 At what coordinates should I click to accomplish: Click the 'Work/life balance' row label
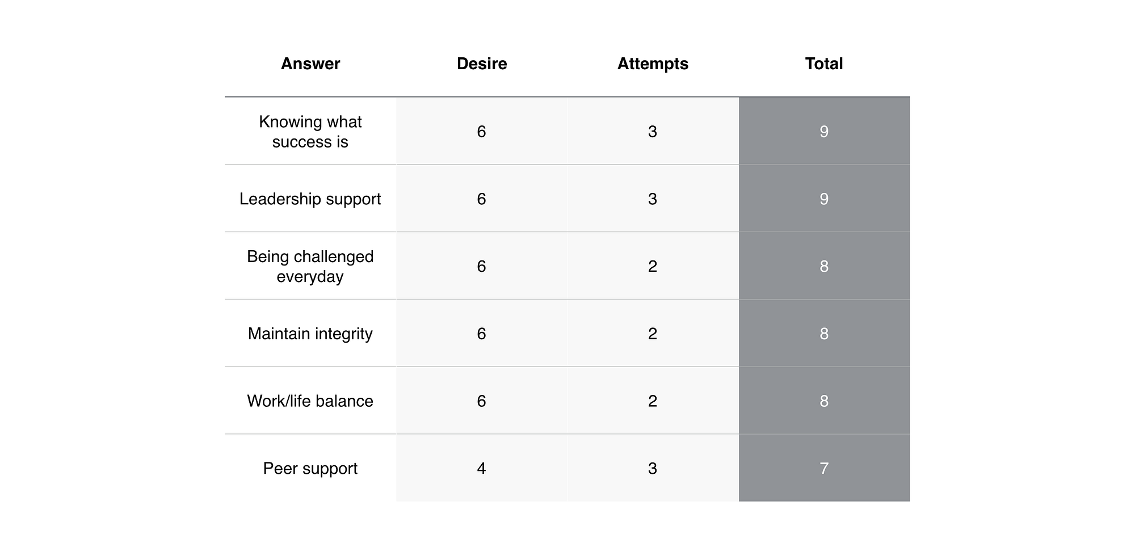310,401
